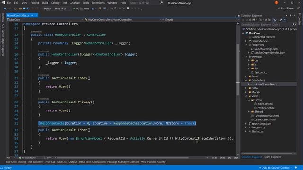Open the File menu

pyautogui.click(x=9, y=3)
